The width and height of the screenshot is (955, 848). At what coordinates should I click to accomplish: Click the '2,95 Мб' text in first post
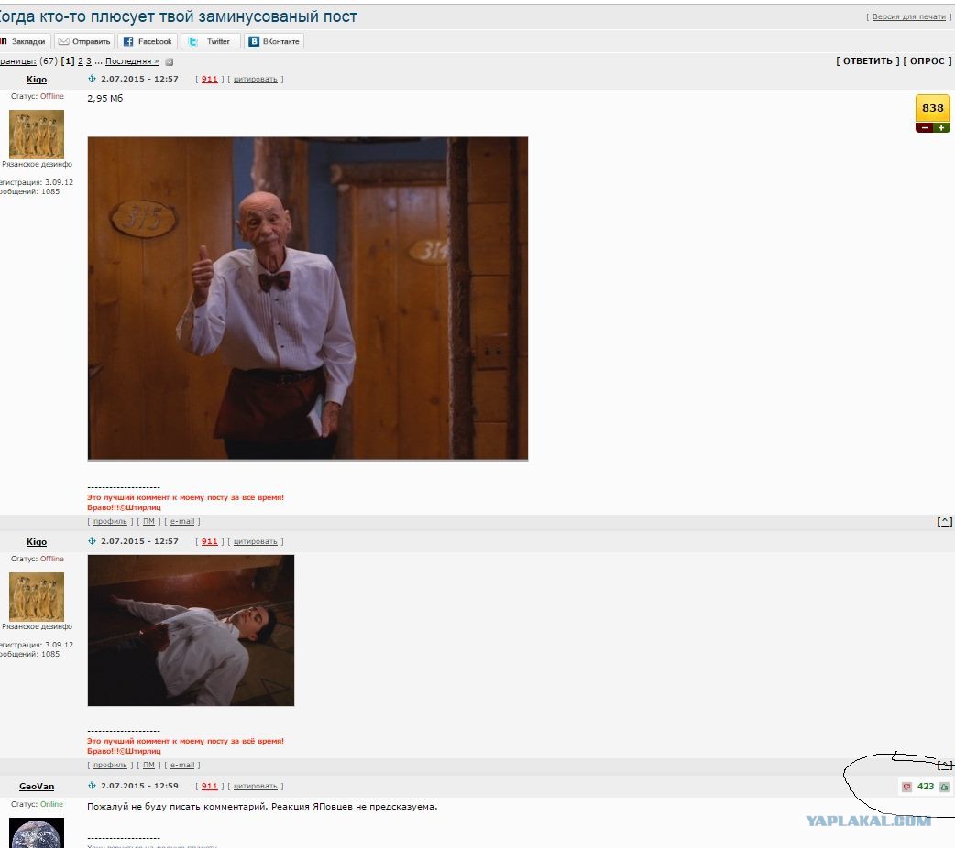(x=104, y=98)
